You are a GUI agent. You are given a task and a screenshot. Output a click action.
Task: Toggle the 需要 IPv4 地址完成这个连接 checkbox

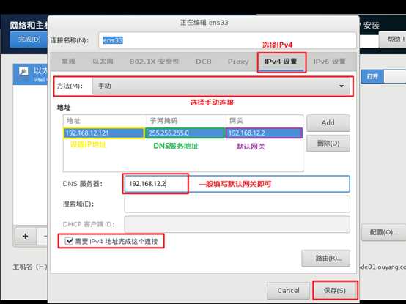click(69, 241)
